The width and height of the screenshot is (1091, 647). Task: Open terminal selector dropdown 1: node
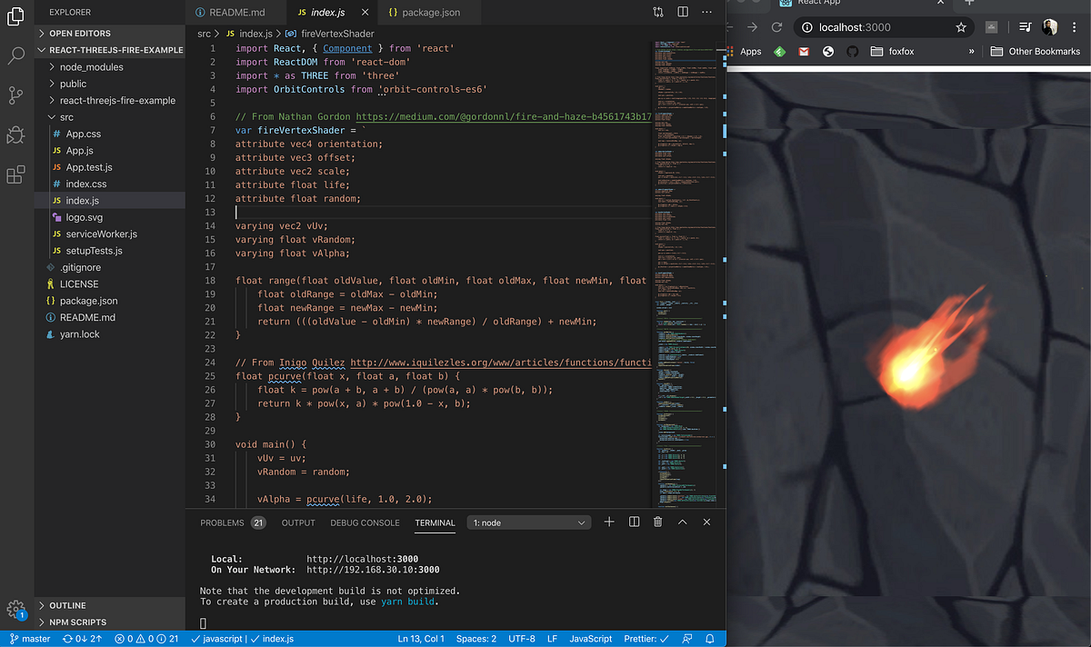pyautogui.click(x=529, y=523)
